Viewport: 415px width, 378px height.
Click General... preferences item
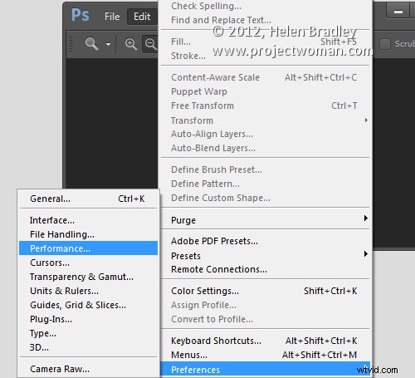point(88,199)
